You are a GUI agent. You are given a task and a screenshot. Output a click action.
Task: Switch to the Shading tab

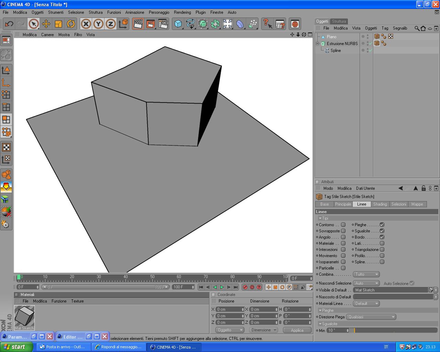pos(380,204)
